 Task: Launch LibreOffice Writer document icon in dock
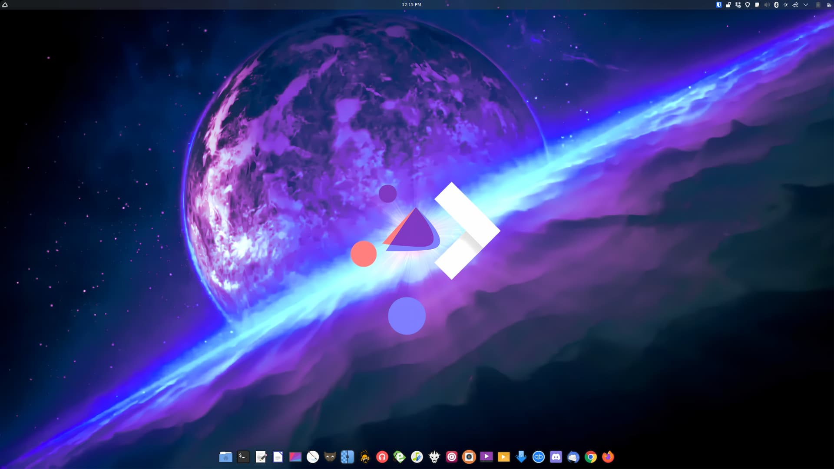click(x=278, y=457)
